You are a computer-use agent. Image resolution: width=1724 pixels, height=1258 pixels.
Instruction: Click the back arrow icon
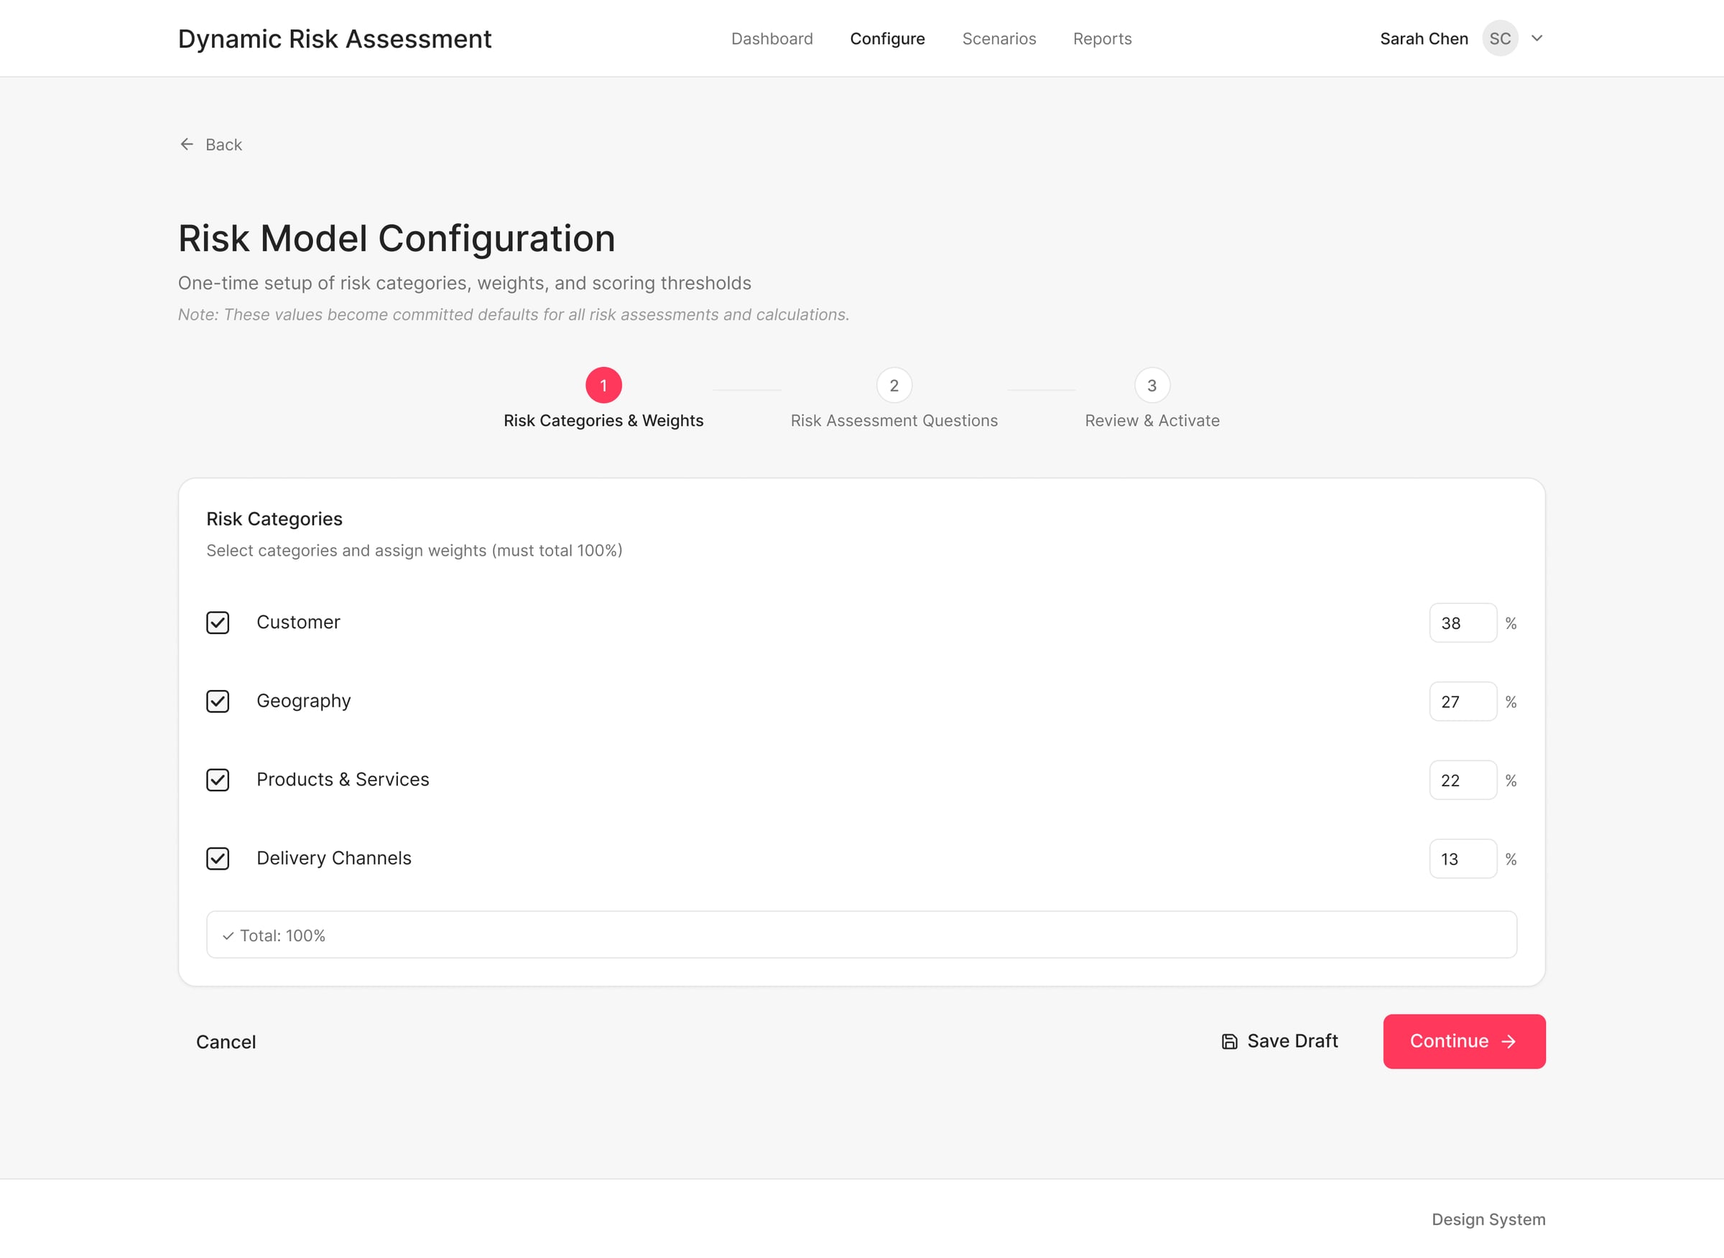(187, 144)
